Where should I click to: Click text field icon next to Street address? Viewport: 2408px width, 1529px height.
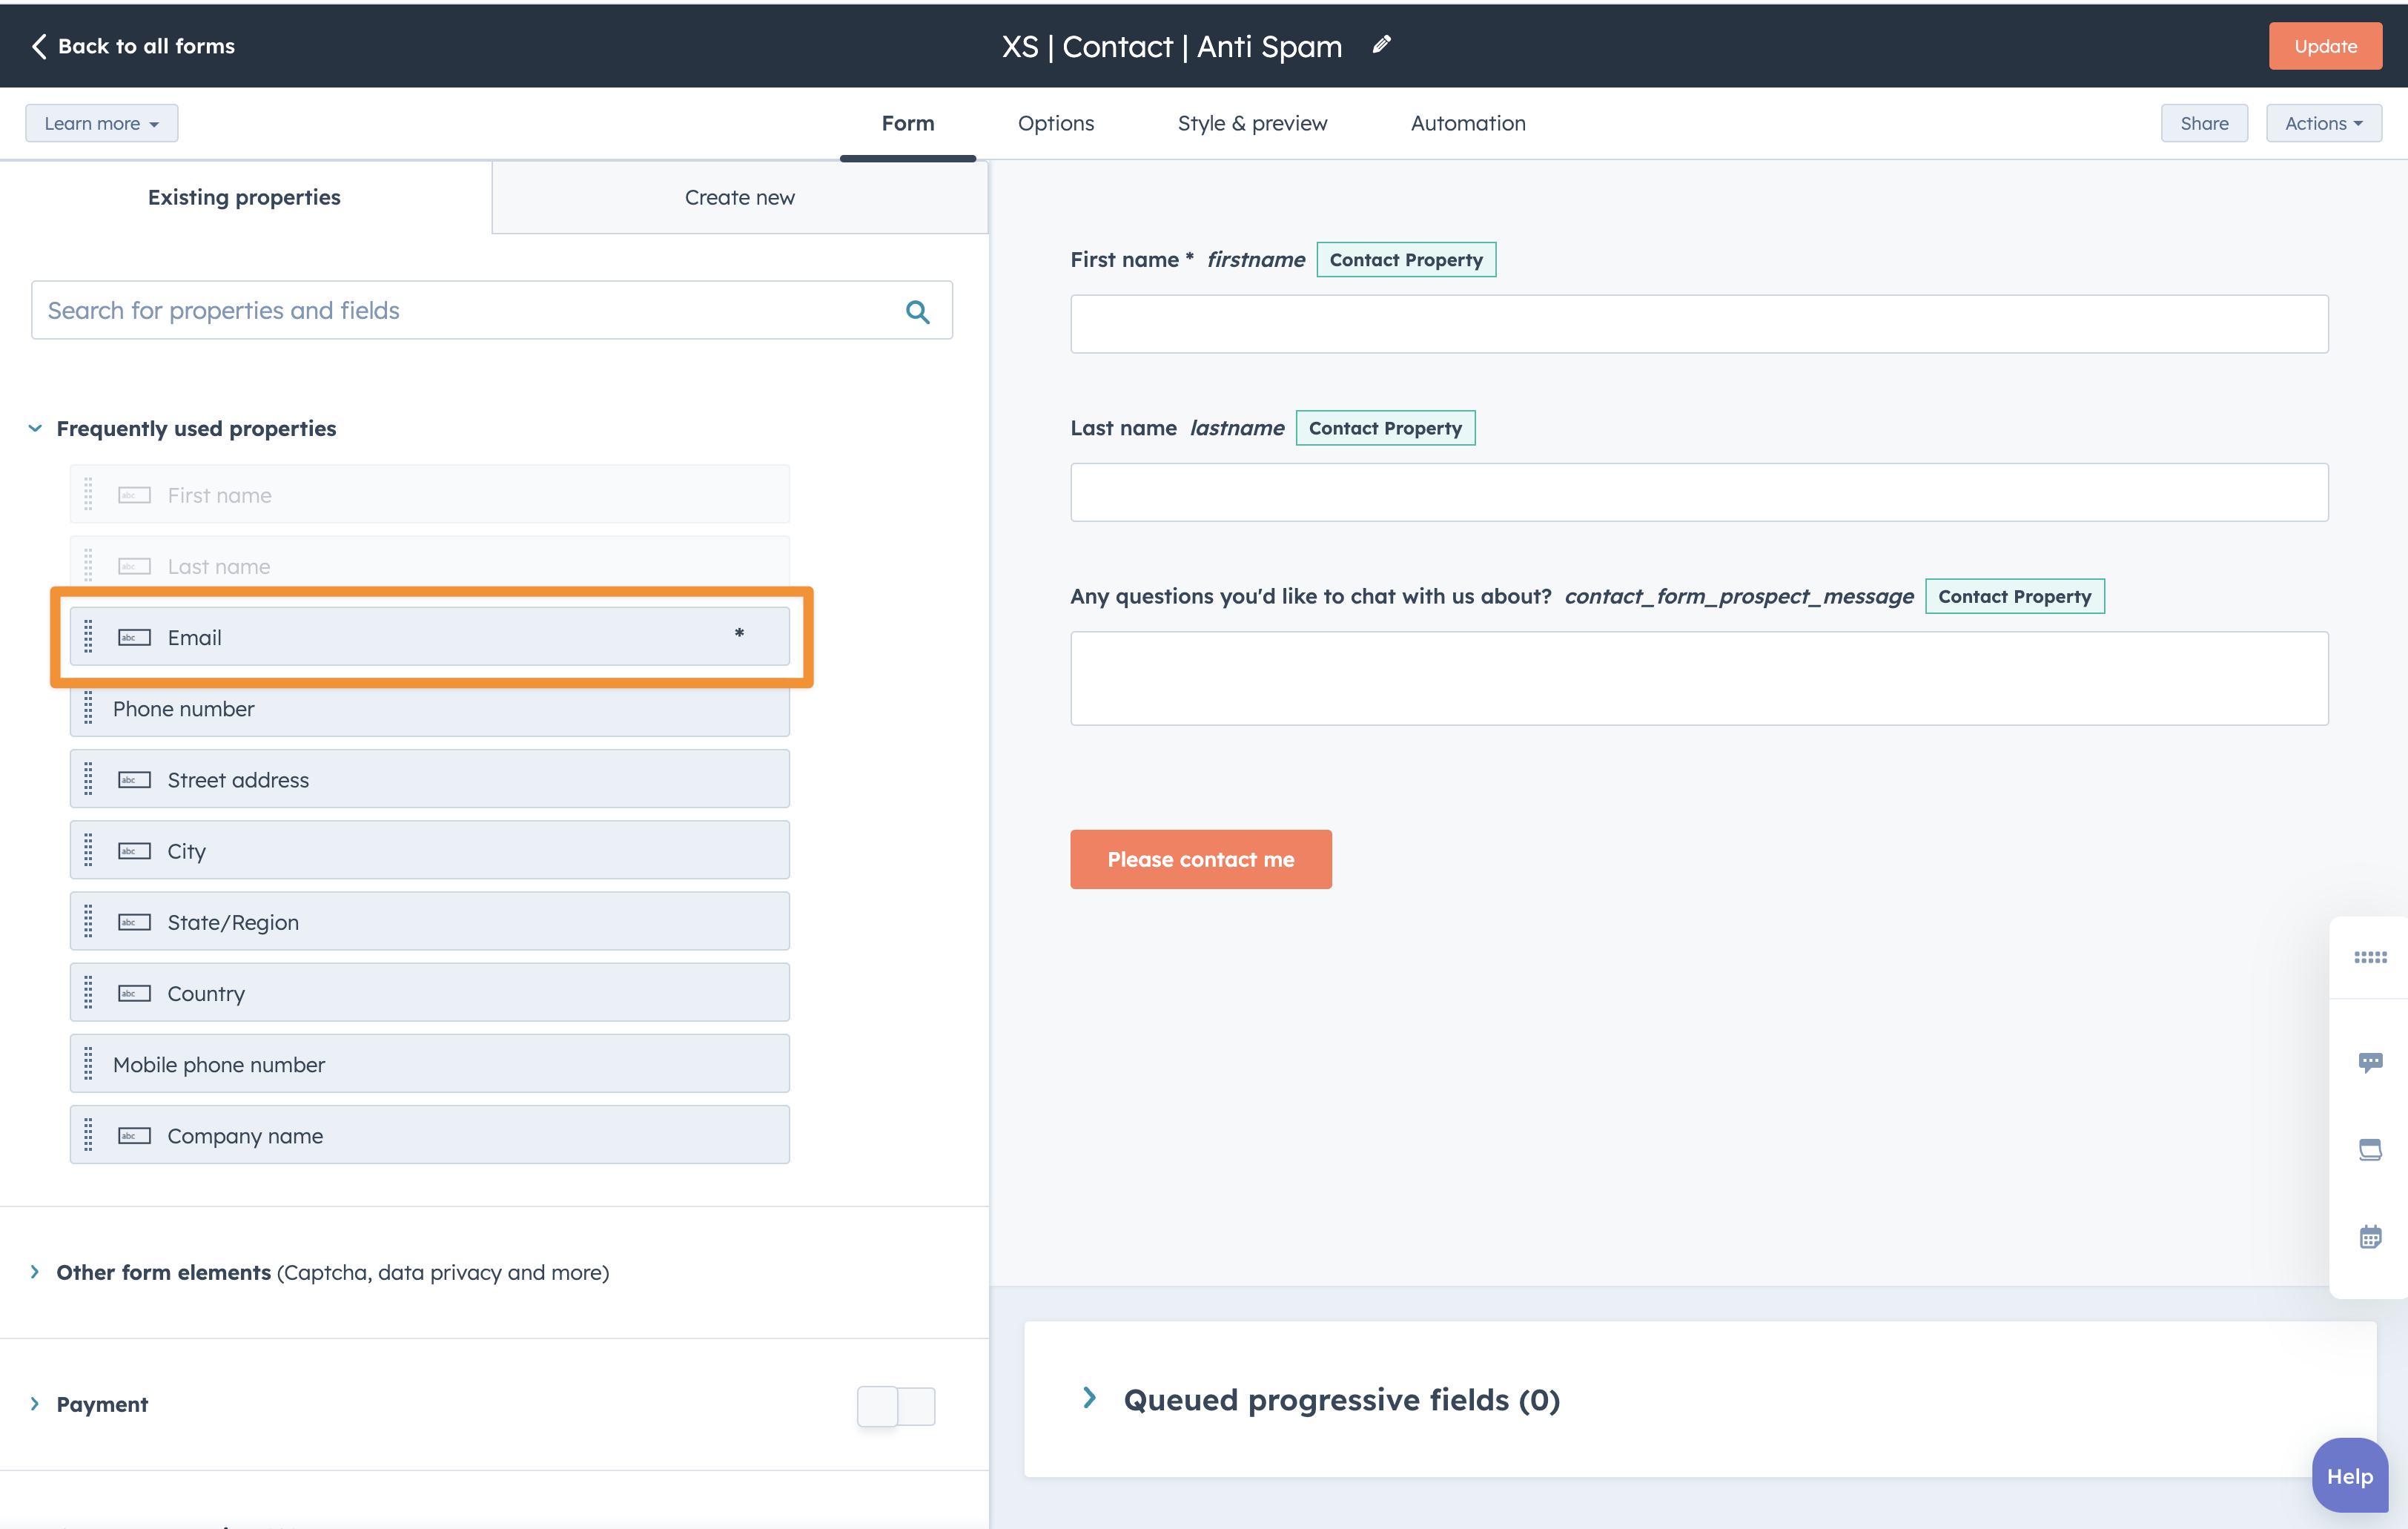click(134, 780)
